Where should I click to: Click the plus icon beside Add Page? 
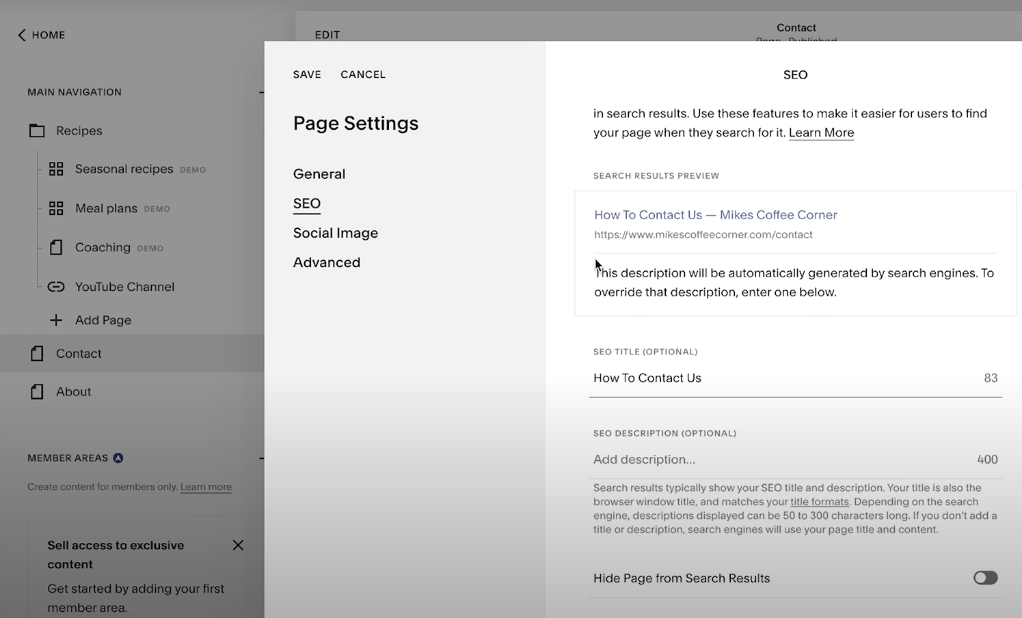pos(56,320)
